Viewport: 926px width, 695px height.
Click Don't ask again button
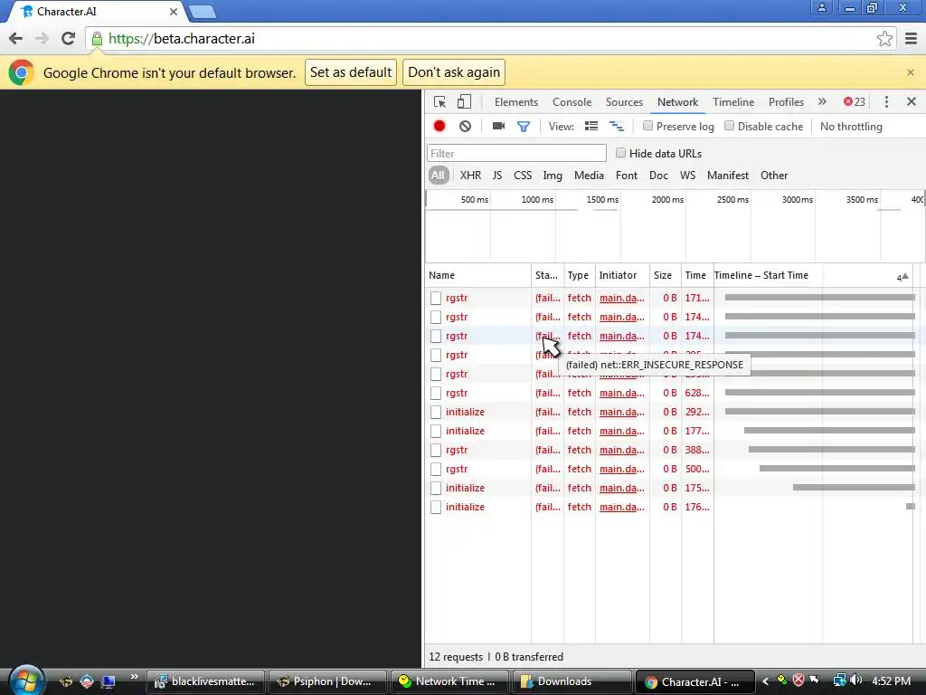pos(454,72)
